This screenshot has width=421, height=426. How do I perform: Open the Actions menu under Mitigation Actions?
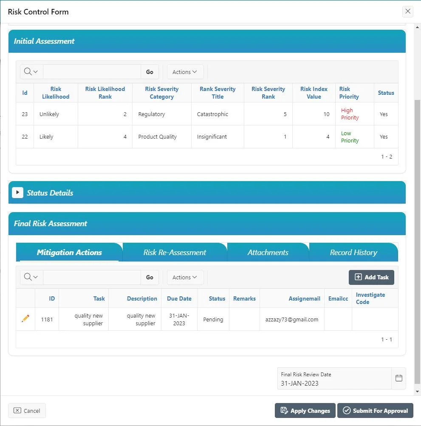pyautogui.click(x=185, y=277)
